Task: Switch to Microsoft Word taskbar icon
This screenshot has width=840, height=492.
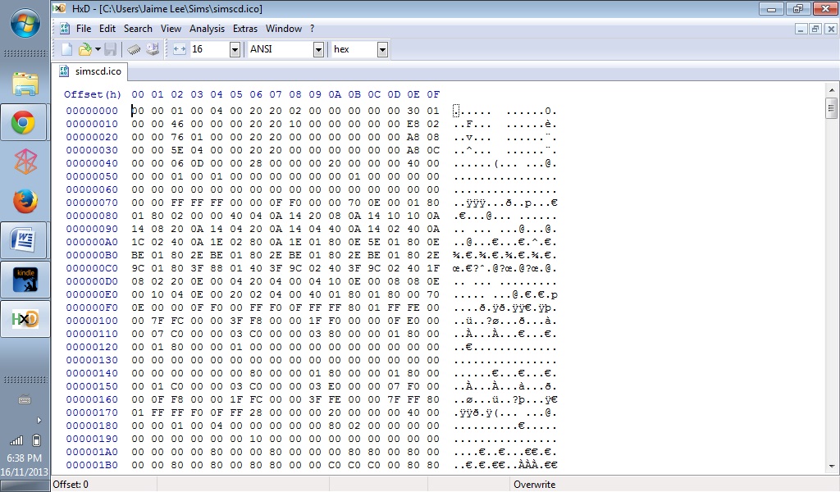Action: [24, 240]
